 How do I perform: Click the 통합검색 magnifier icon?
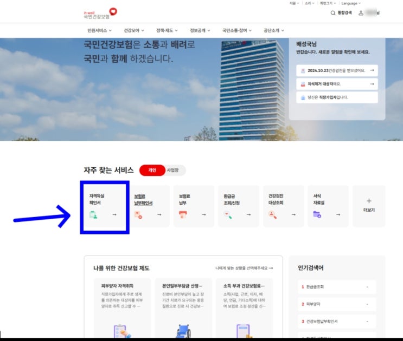click(x=333, y=13)
